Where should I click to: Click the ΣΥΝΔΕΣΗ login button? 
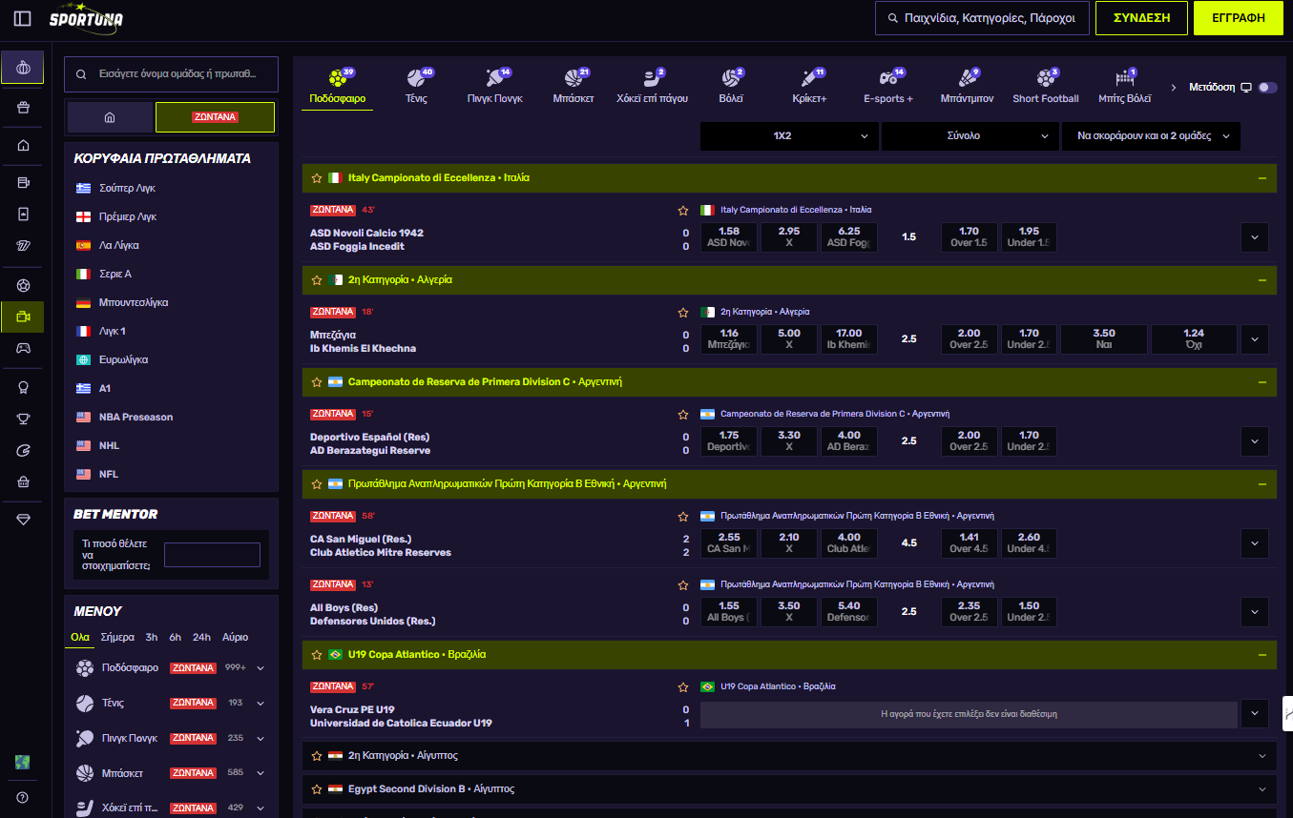tap(1141, 18)
